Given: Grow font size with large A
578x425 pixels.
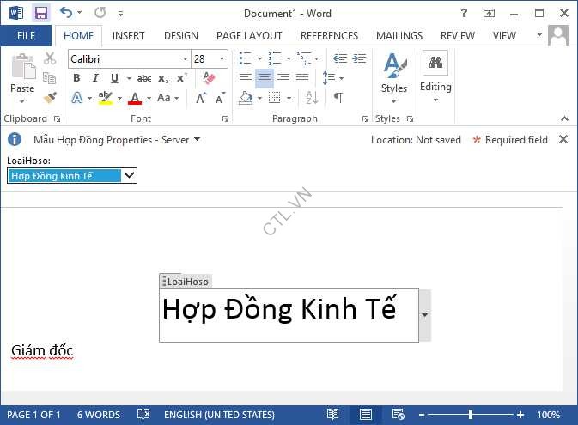Looking at the screenshot, I should pos(201,98).
